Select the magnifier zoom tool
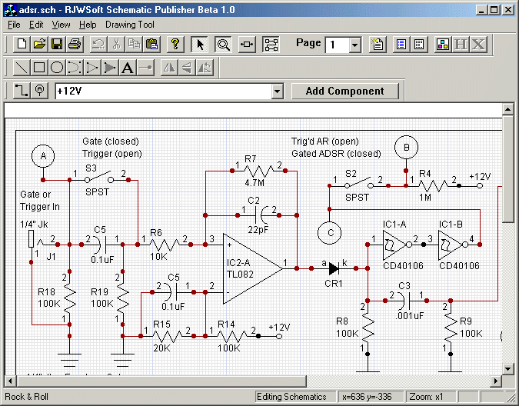 (223, 45)
